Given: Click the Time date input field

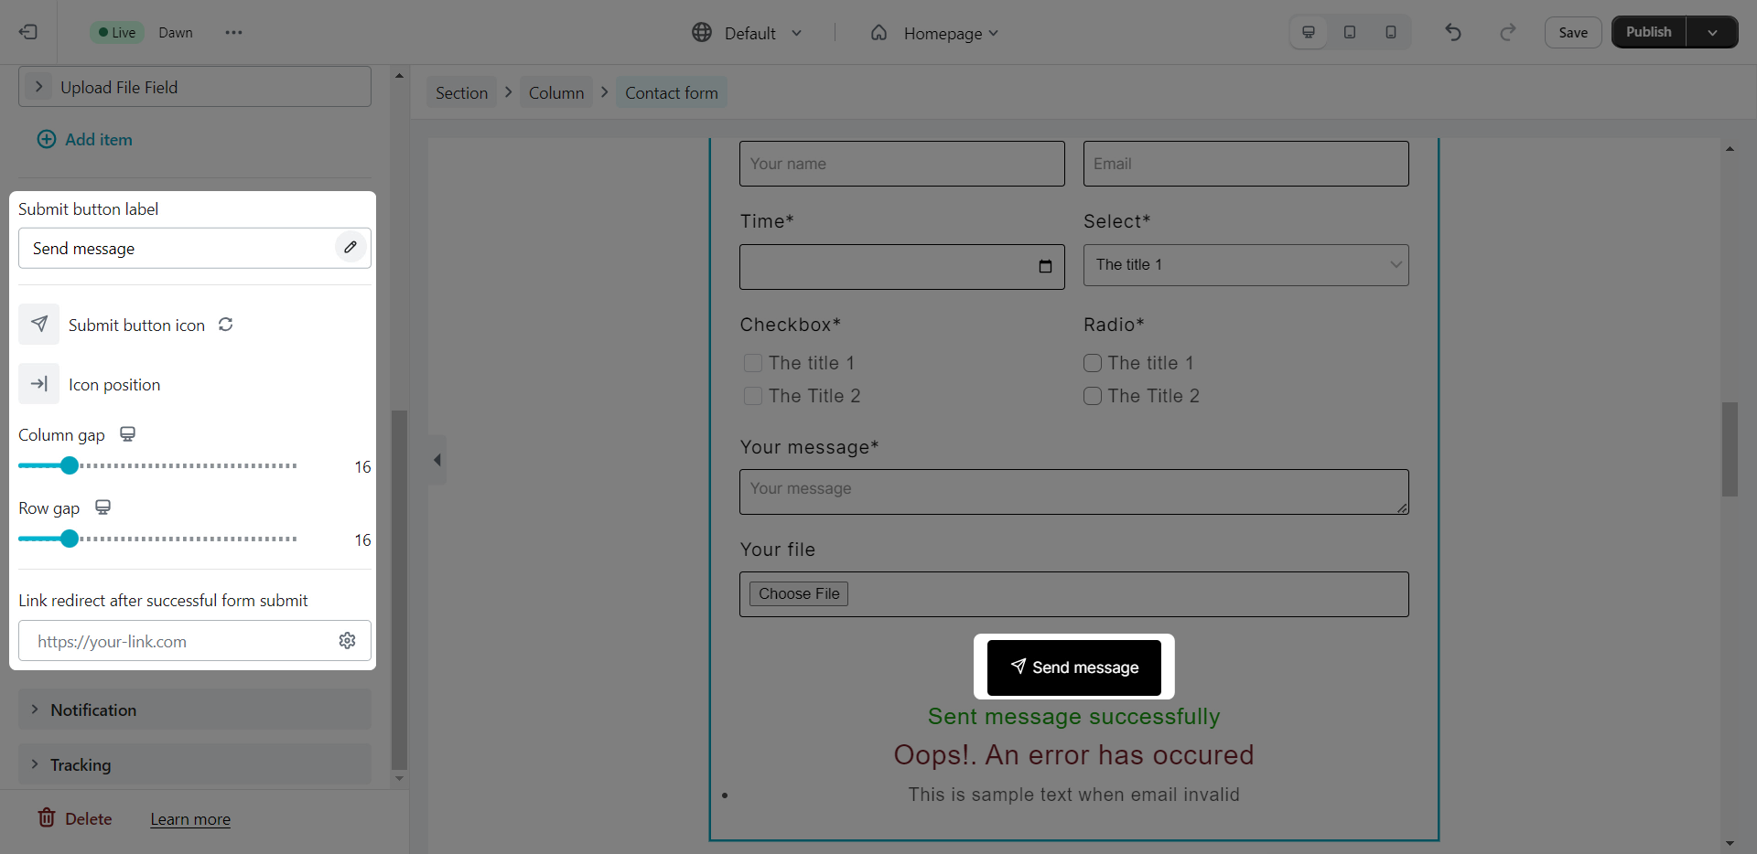Looking at the screenshot, I should 902,267.
